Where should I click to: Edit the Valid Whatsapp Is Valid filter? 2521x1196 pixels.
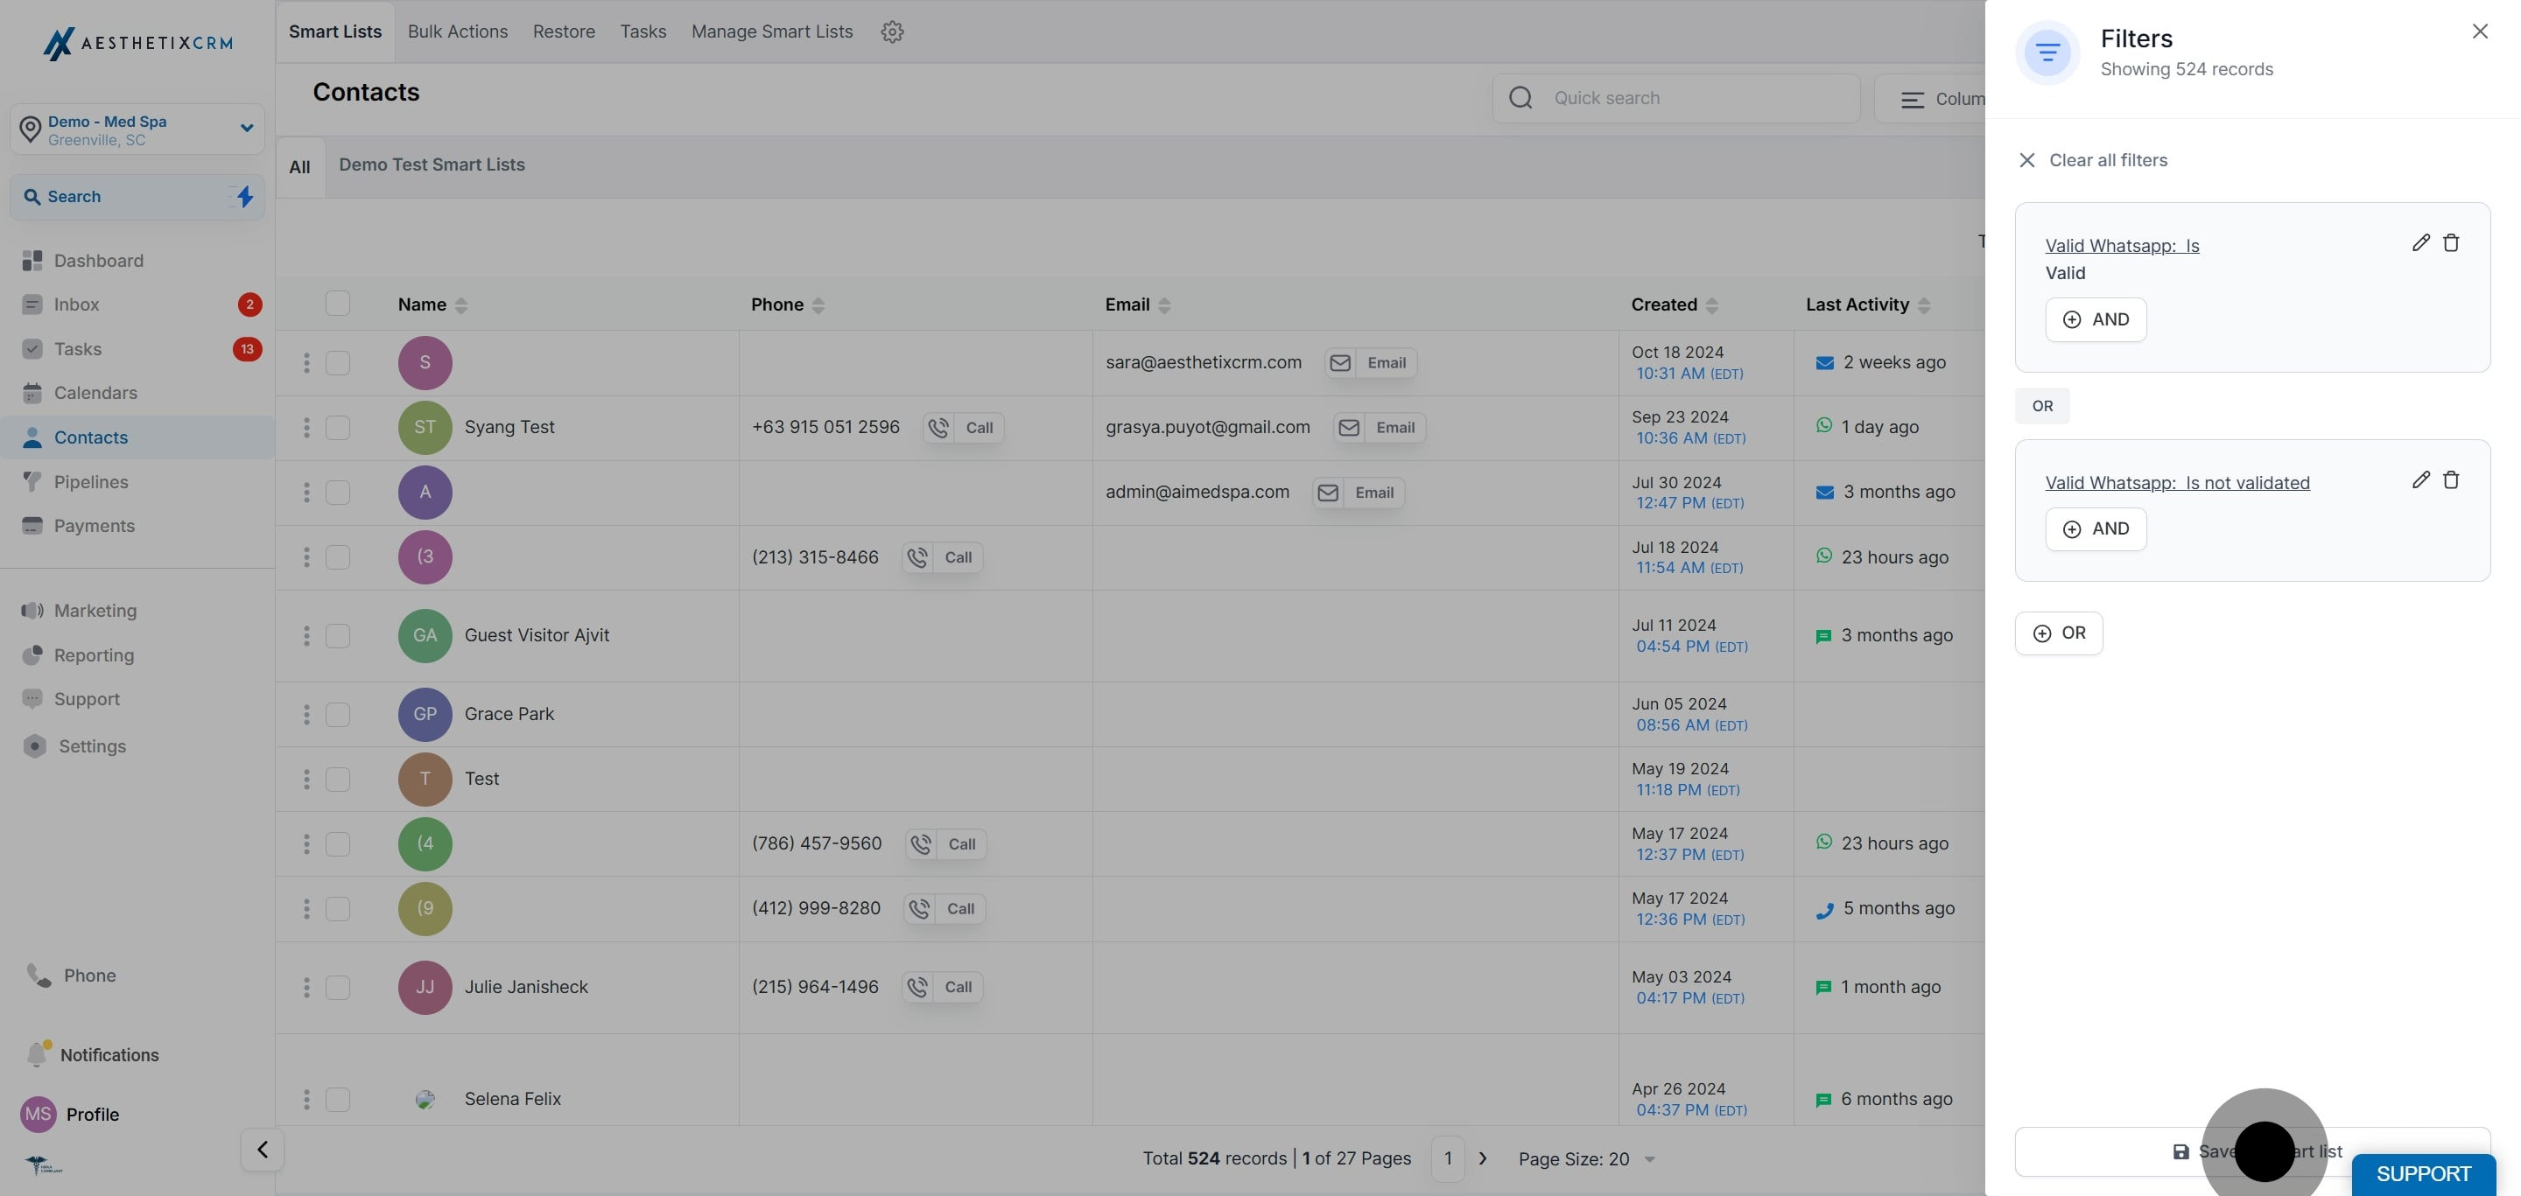coord(2420,242)
